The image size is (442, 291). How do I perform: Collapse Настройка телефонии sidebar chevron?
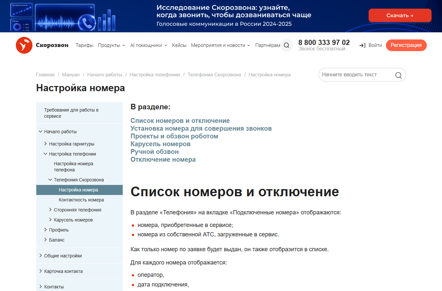click(x=45, y=154)
